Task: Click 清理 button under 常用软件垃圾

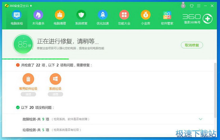Action: (28, 94)
